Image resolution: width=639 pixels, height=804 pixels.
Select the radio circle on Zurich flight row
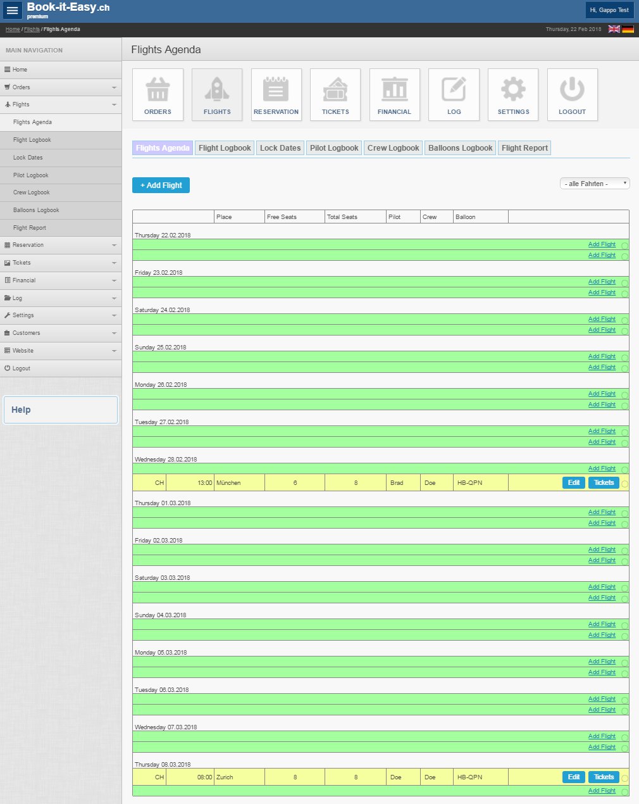625,778
